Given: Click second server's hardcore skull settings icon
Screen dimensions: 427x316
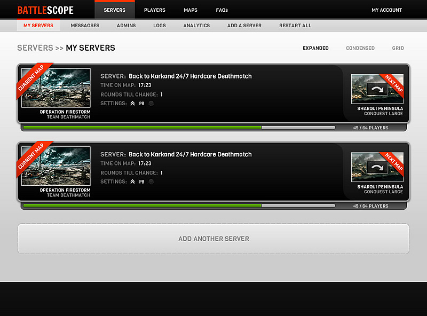Looking at the screenshot, I should [x=151, y=181].
